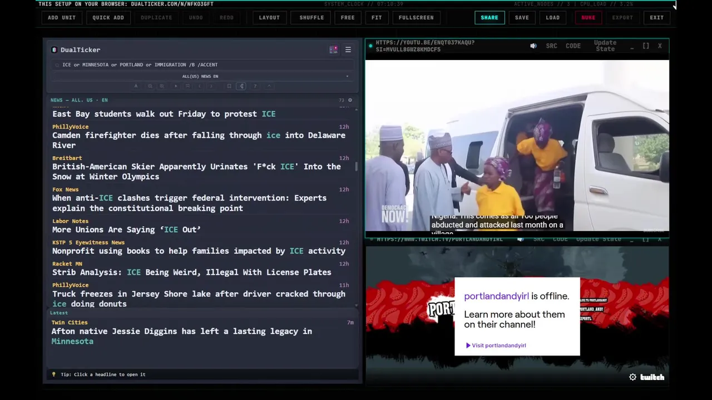Click the zoom in magnifier icon

coord(162,86)
